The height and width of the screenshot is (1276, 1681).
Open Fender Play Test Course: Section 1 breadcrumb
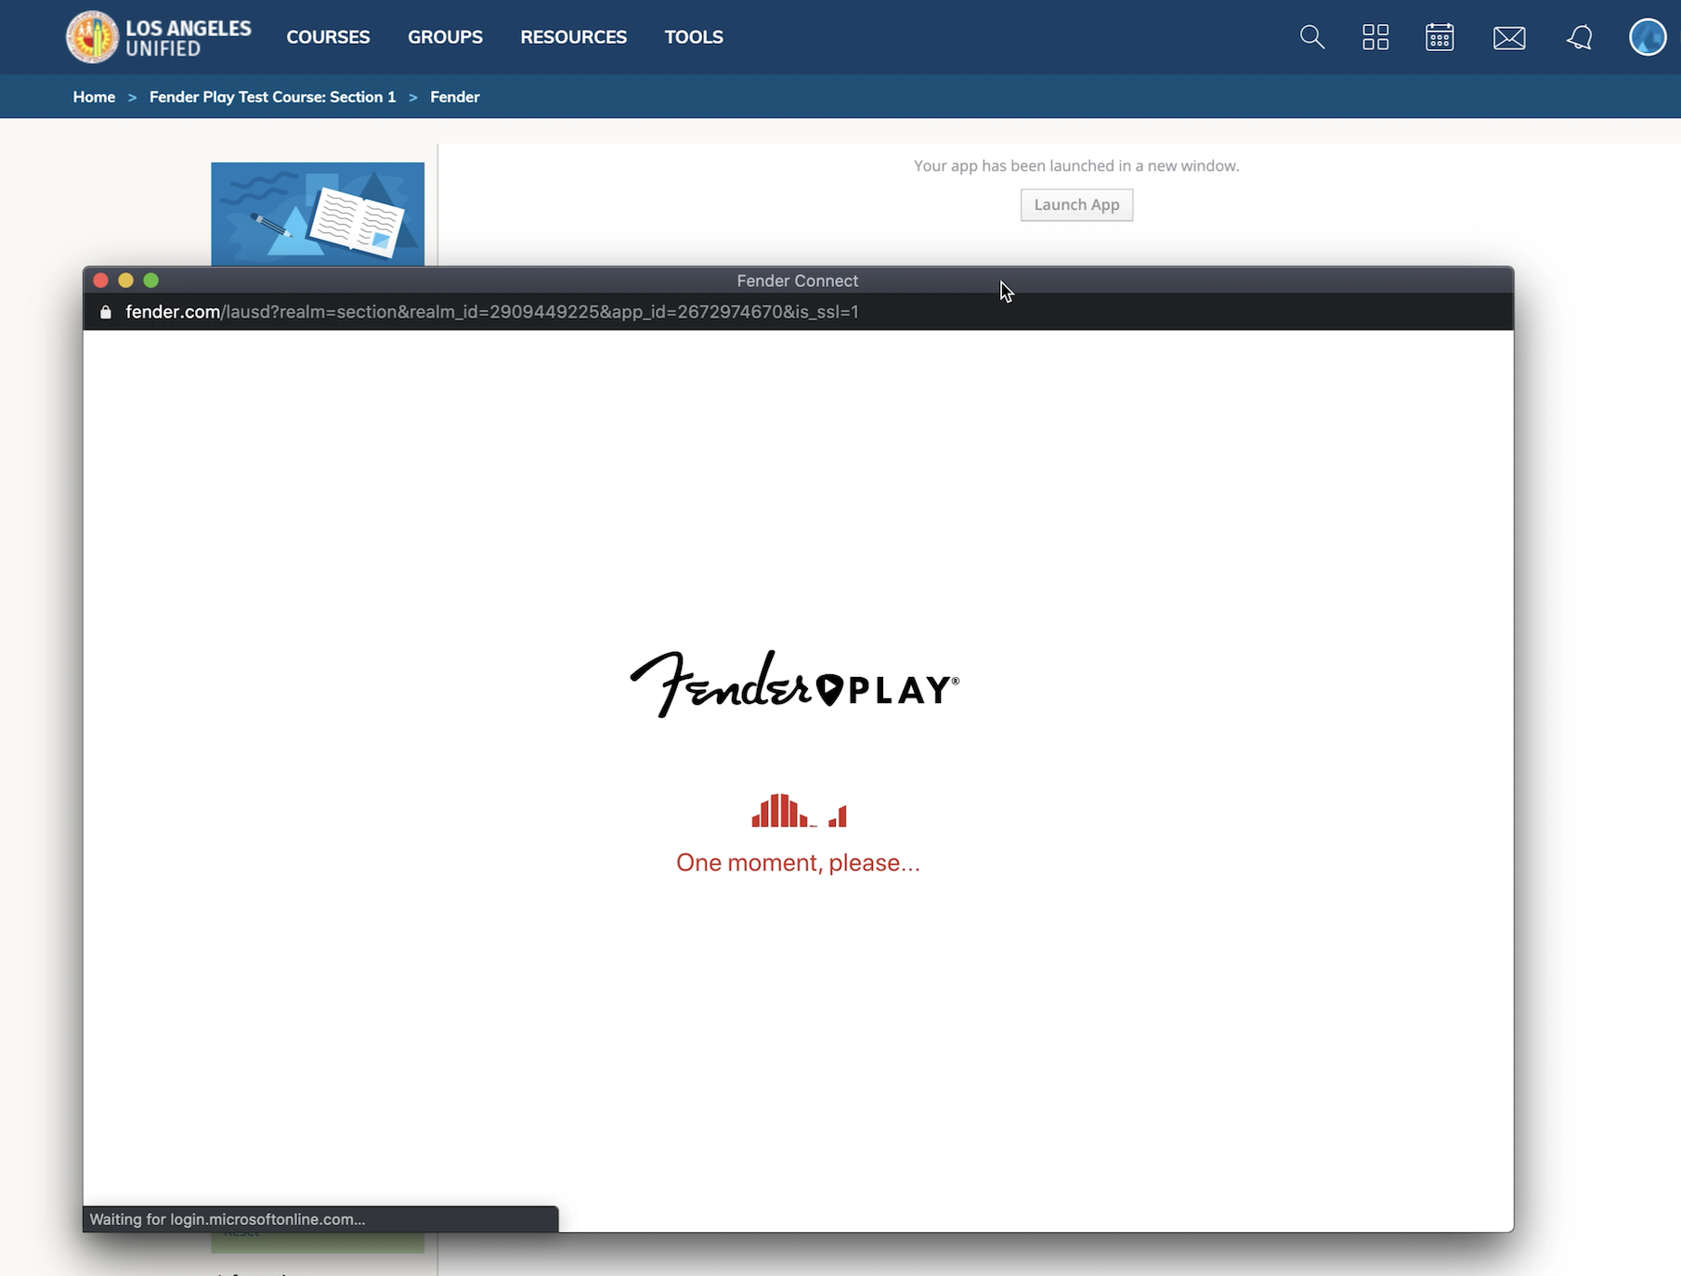pos(272,97)
